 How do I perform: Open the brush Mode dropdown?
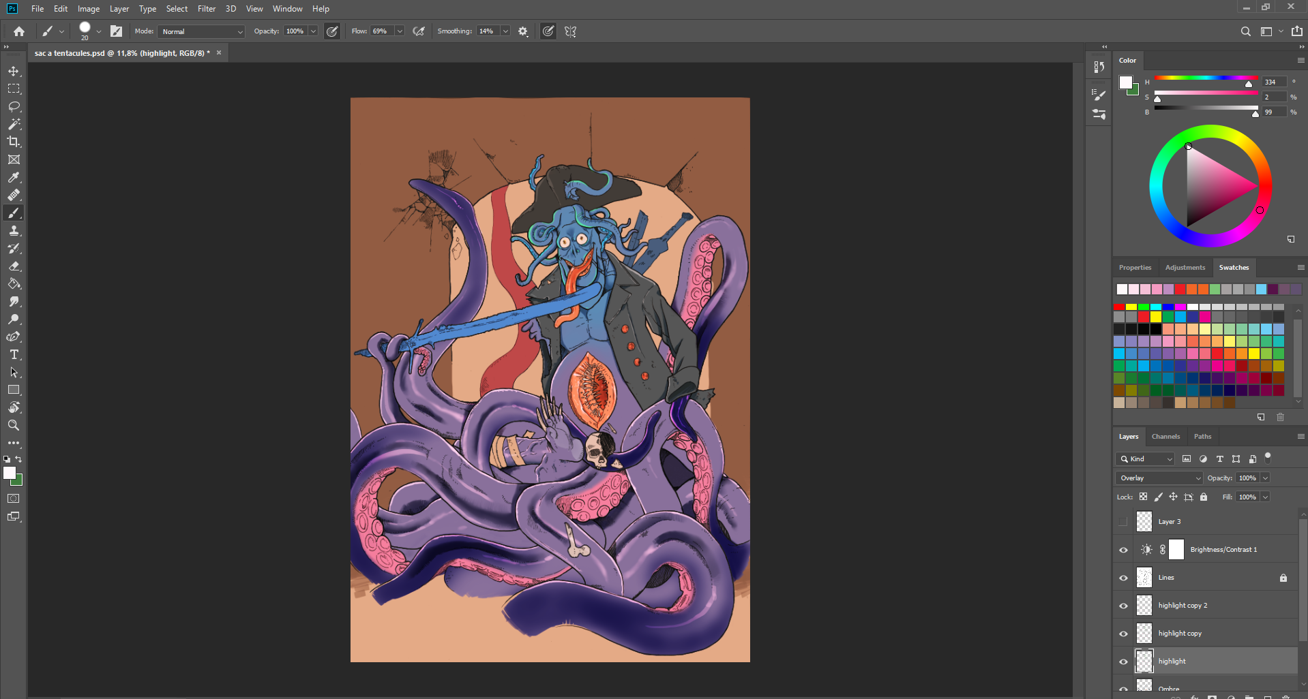(x=201, y=31)
